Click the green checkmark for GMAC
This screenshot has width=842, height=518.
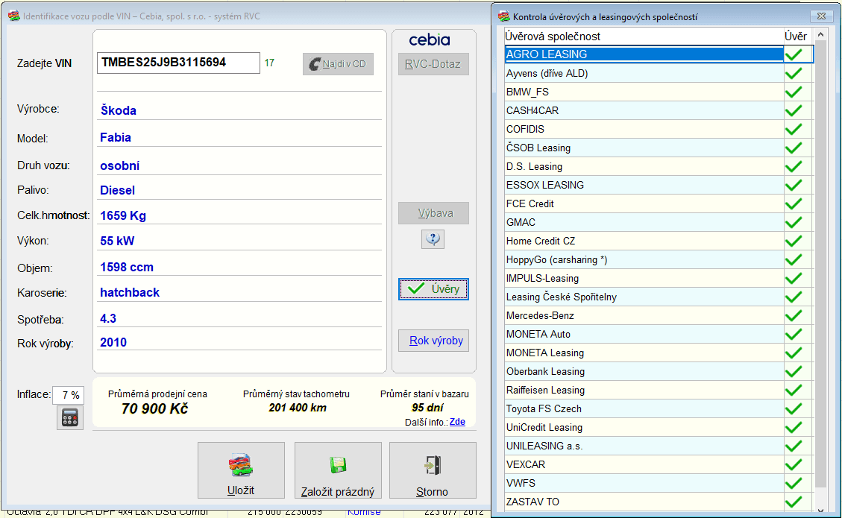(794, 222)
